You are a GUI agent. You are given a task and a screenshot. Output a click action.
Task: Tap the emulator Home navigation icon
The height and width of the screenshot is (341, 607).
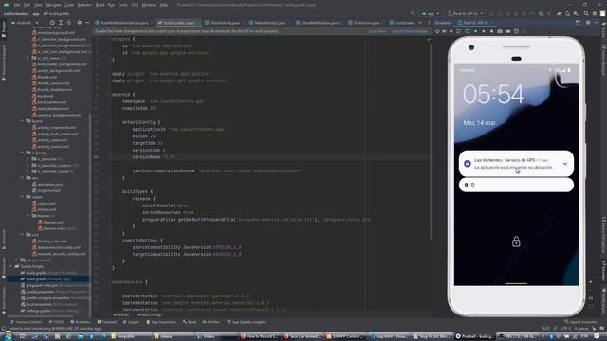click(x=484, y=31)
